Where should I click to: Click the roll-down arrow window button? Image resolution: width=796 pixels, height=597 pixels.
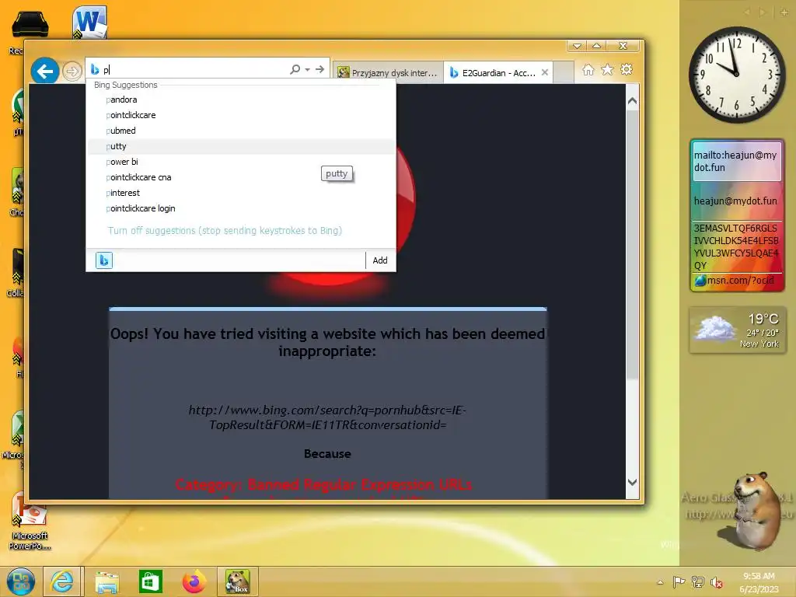tap(577, 46)
